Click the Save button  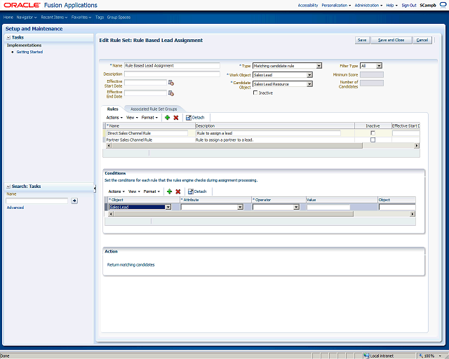[362, 40]
